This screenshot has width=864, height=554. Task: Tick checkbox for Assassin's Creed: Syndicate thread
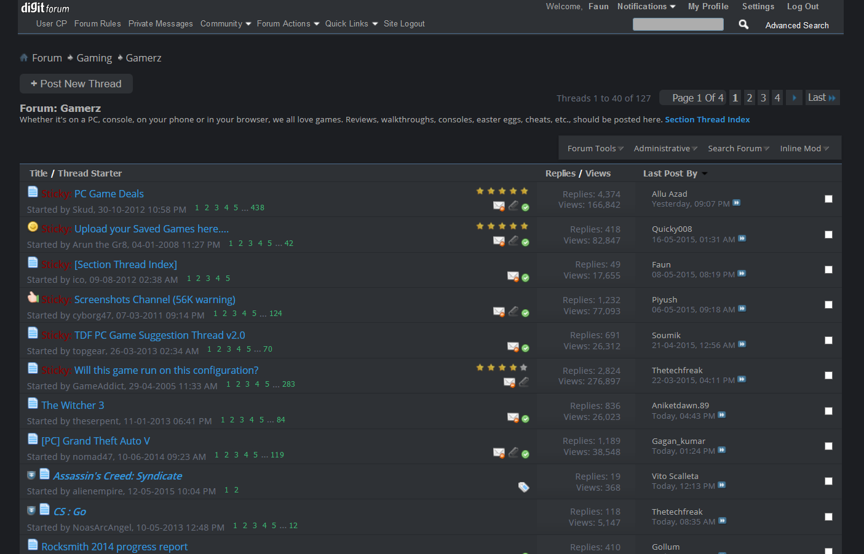[828, 481]
